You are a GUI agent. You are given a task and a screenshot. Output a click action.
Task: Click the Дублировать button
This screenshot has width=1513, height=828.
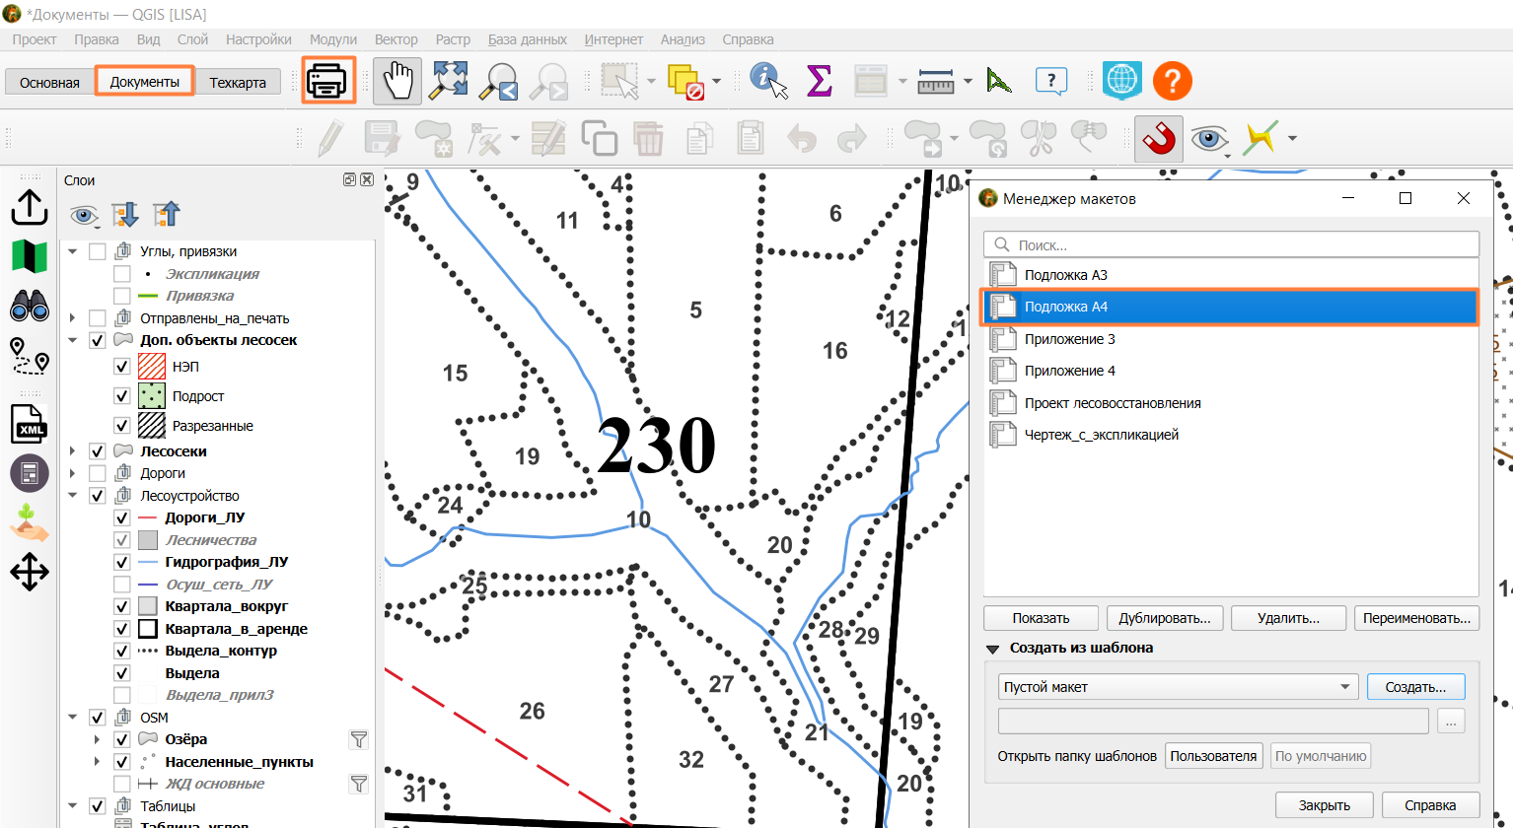point(1165,618)
